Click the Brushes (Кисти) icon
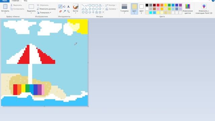 (x=76, y=7)
